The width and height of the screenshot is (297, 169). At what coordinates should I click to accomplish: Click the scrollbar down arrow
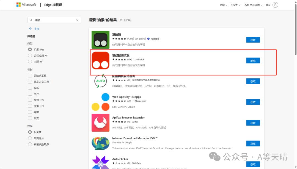pos(295,167)
